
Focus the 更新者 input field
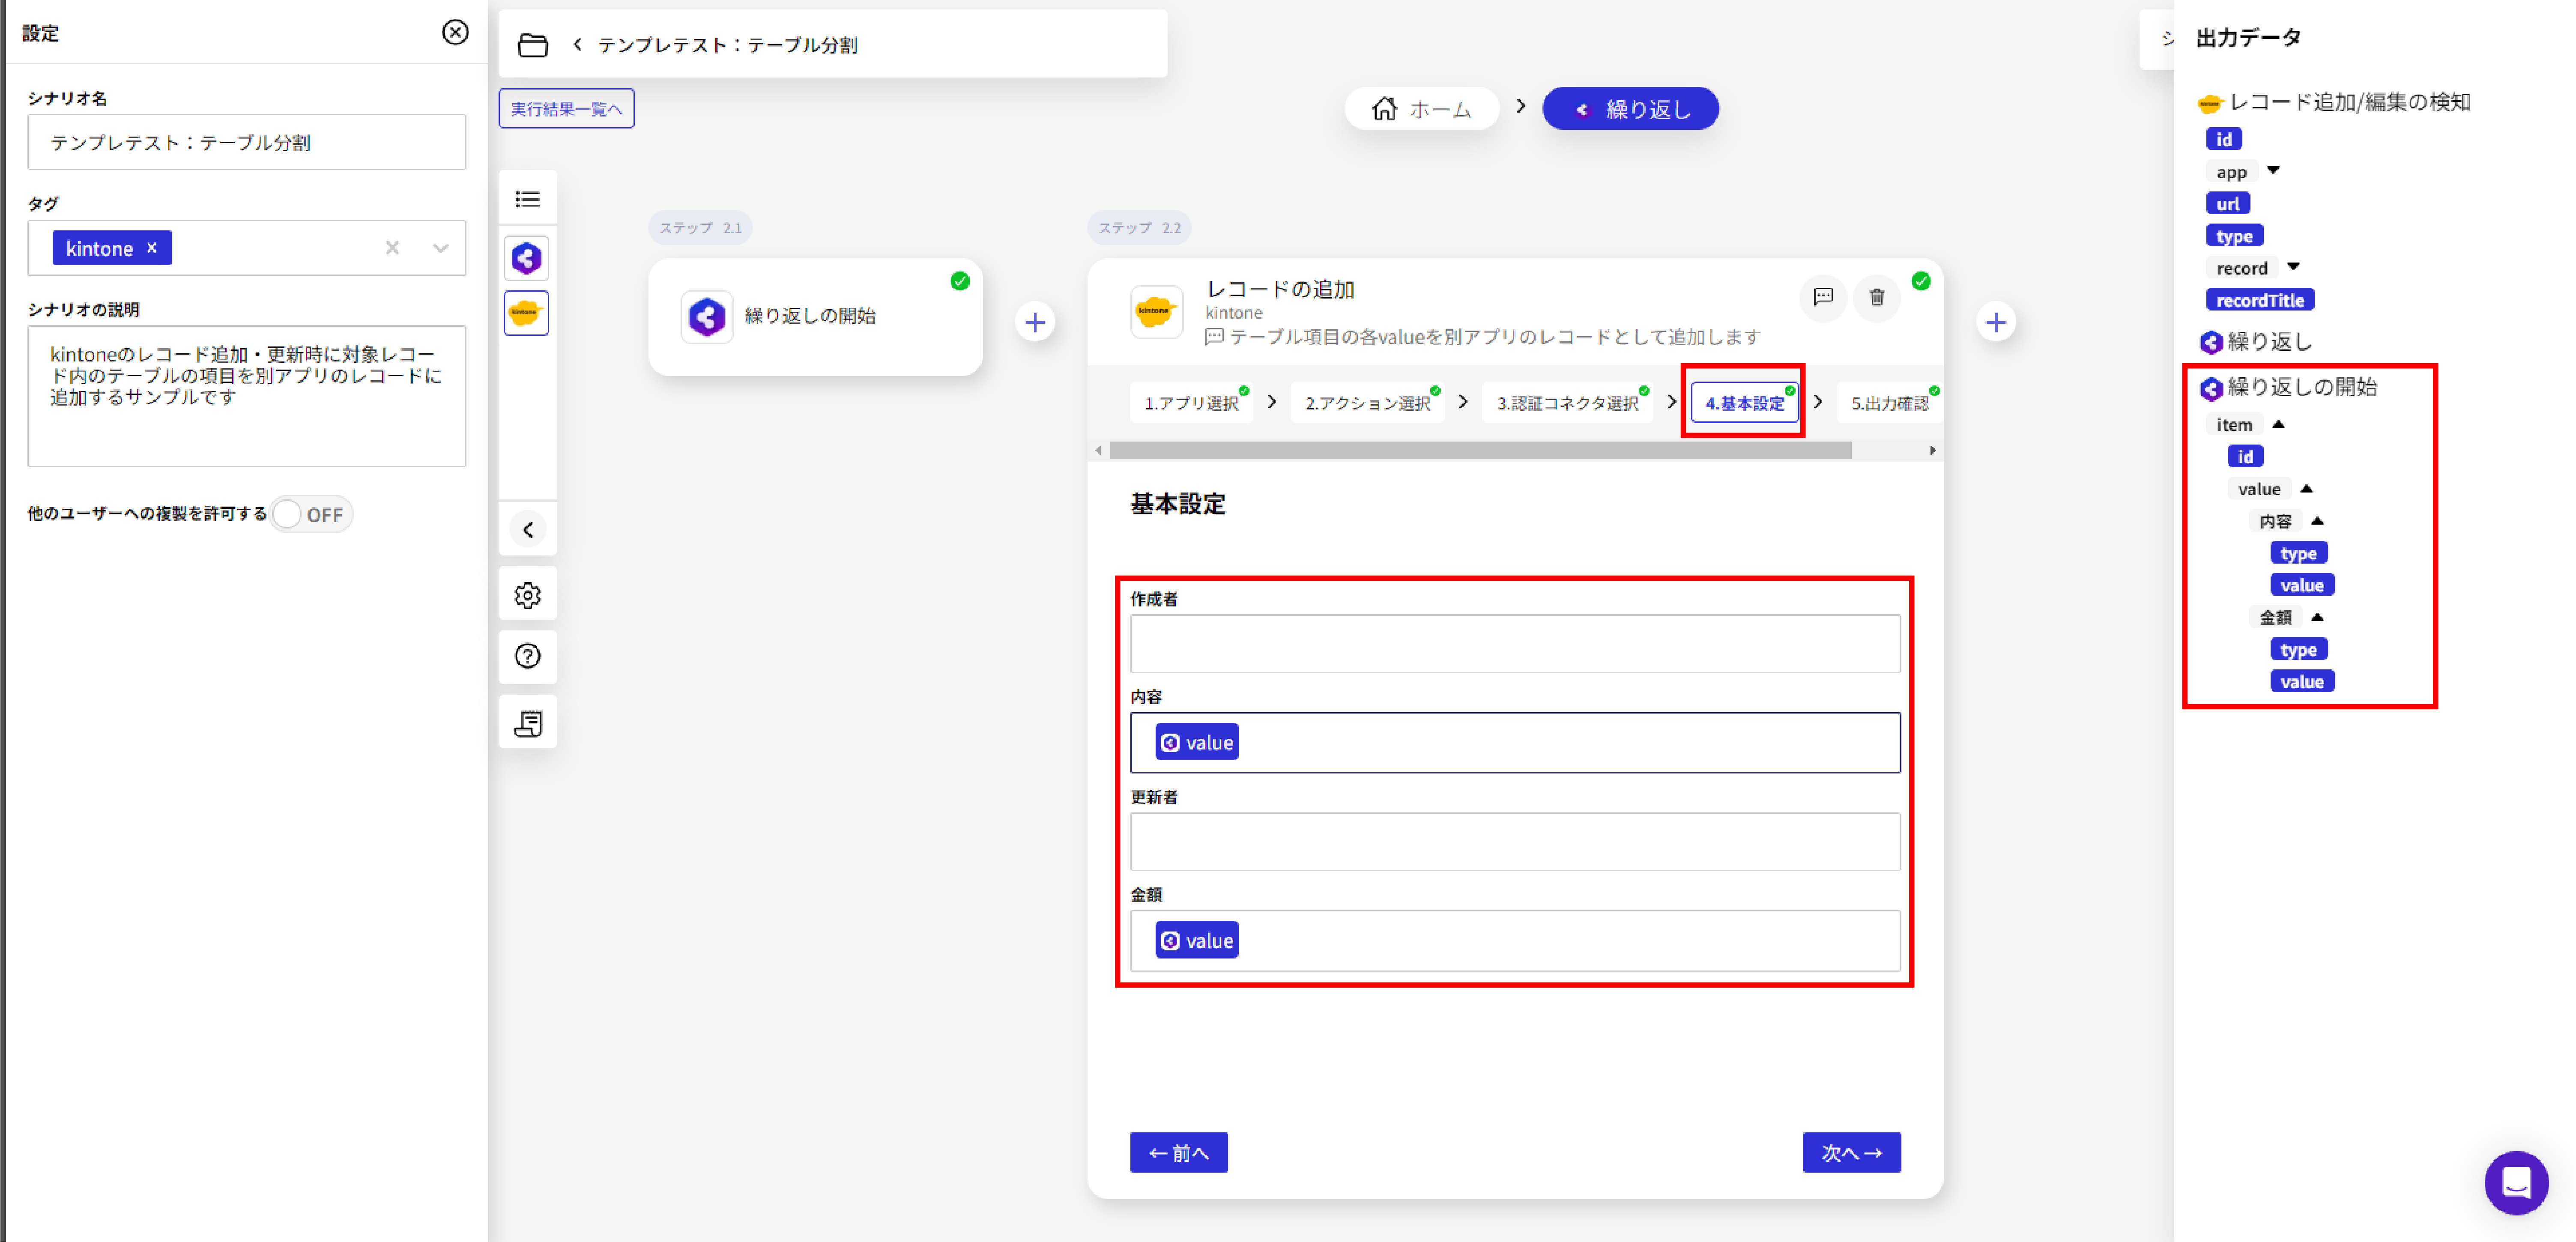[x=1514, y=842]
